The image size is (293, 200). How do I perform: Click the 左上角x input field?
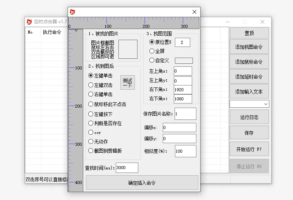tap(183, 71)
